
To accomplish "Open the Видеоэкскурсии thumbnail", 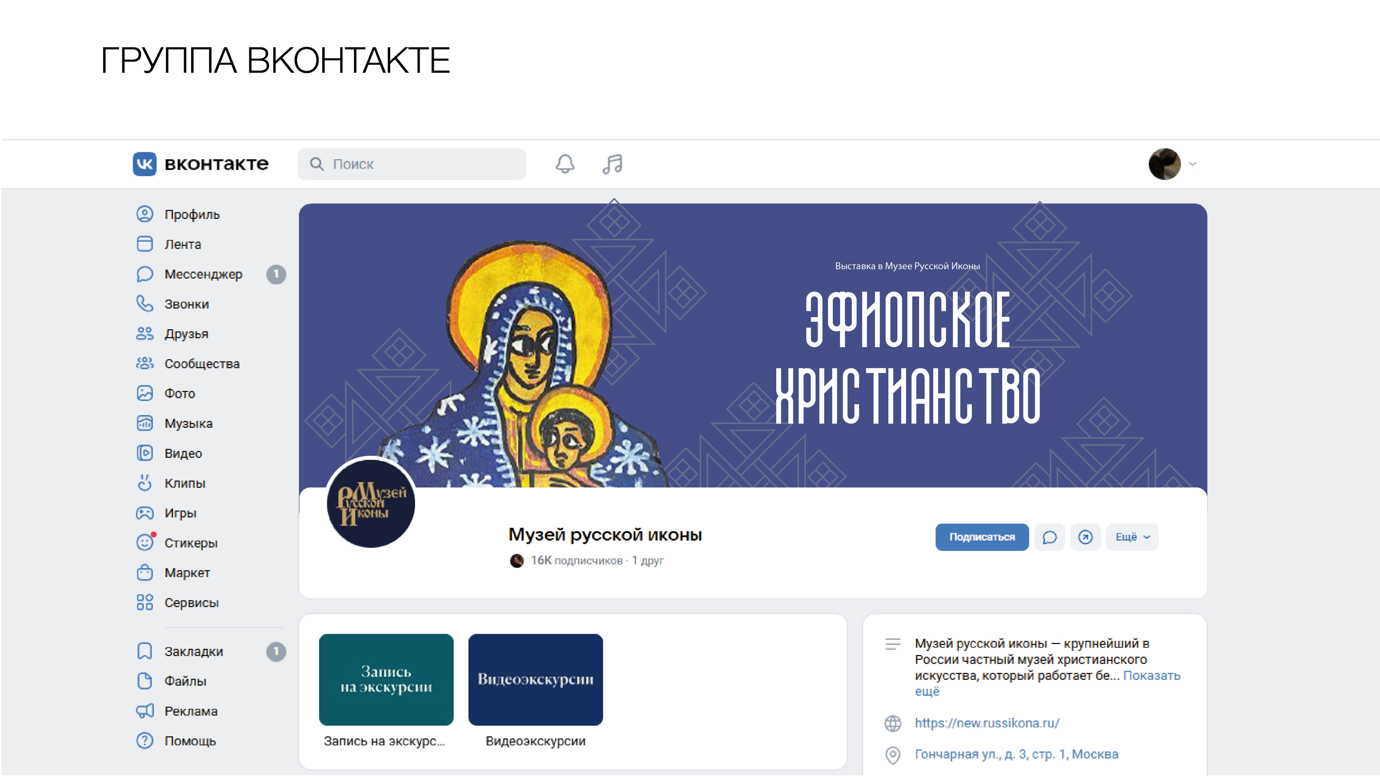I will click(x=536, y=679).
